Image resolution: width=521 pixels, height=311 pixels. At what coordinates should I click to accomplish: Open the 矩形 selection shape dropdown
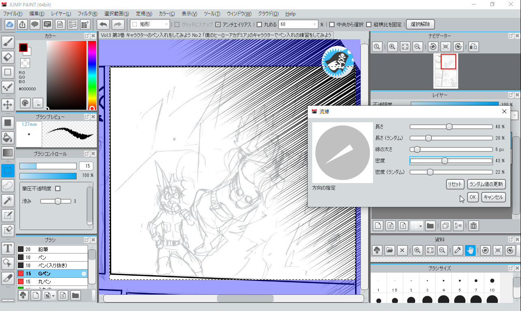(x=150, y=24)
